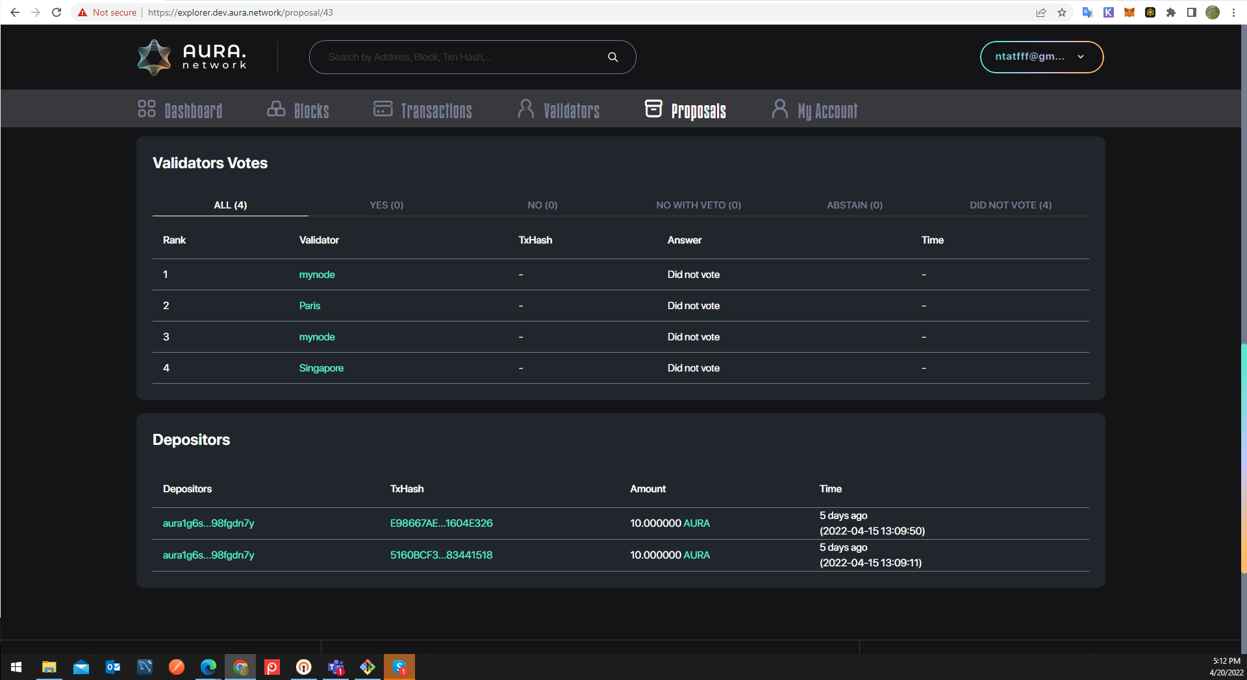Click the Amount column header
Viewport: 1247px width, 680px height.
648,489
